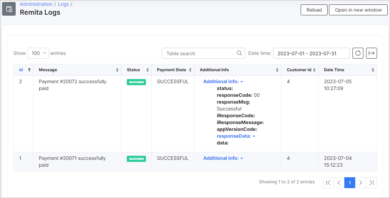Viewport: 390px width, 198px height.
Task: Sort by Payment State column
Action: pos(173,70)
